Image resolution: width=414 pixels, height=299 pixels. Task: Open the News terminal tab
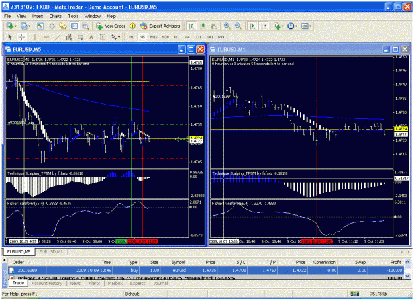76,283
